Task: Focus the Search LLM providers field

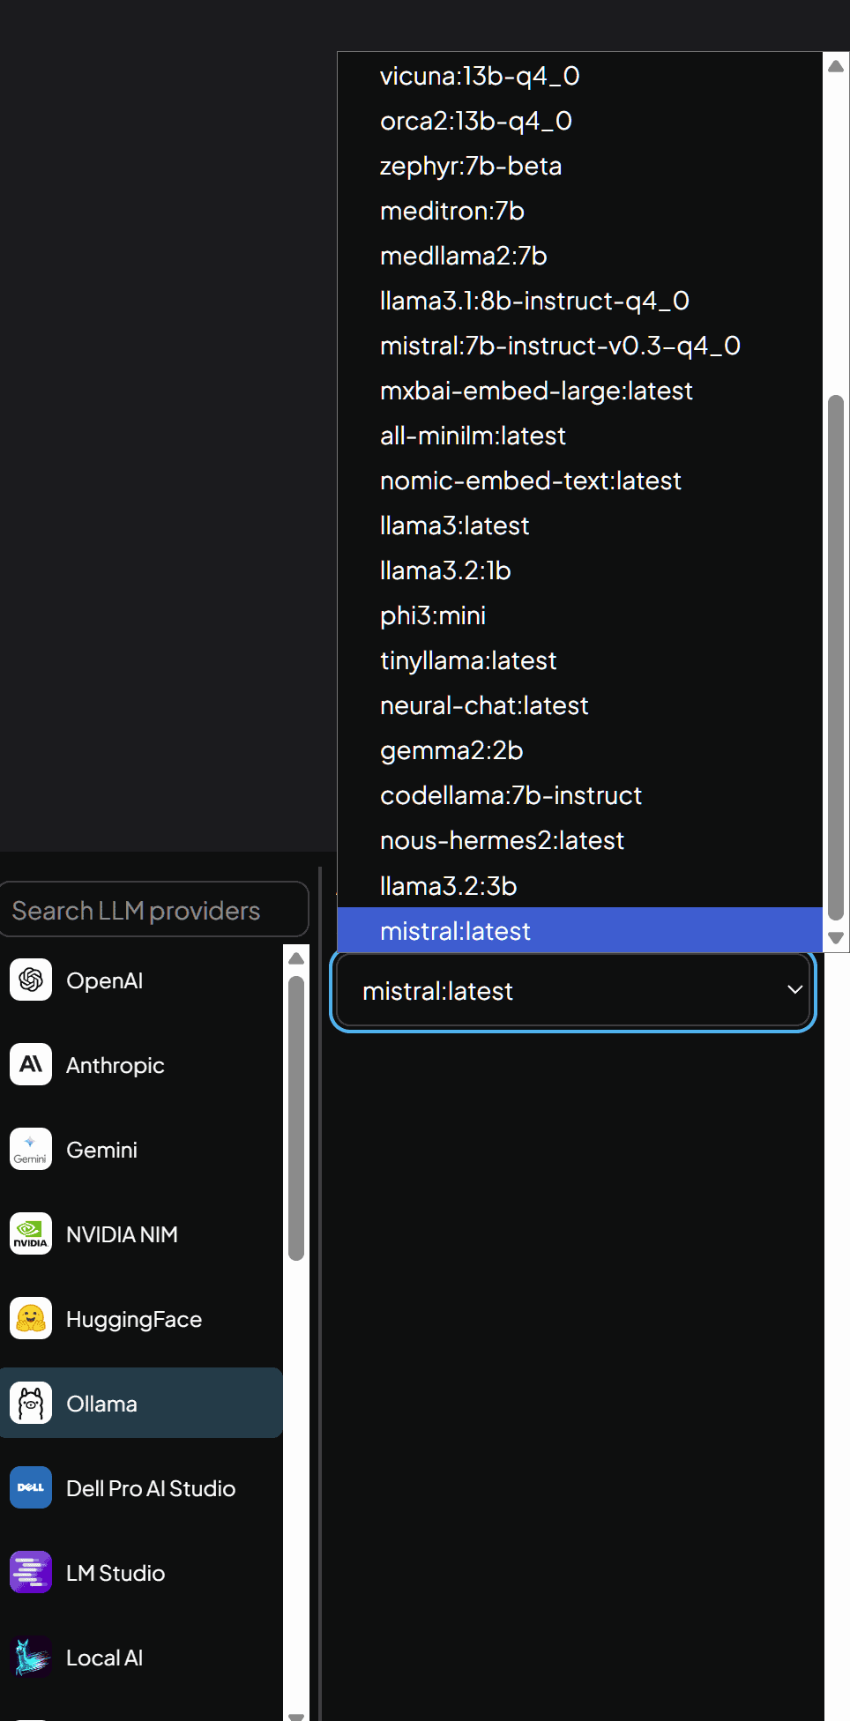Action: point(154,910)
